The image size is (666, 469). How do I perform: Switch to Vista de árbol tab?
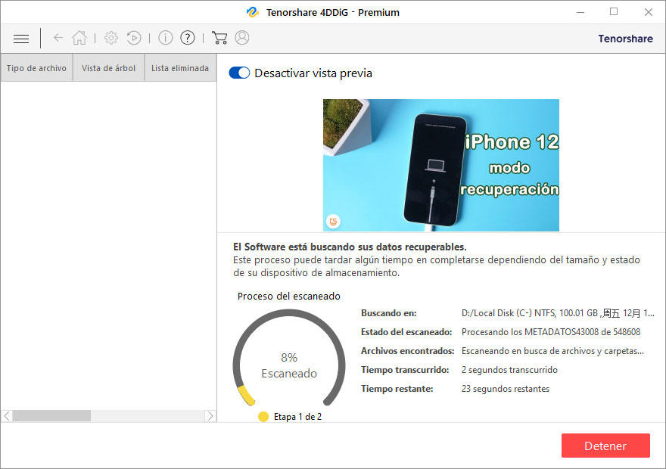point(109,68)
